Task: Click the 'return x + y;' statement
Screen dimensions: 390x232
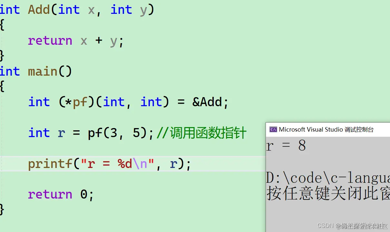Action: point(76,41)
